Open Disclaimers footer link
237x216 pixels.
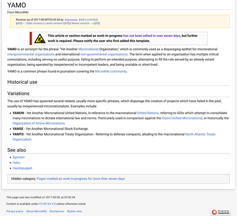(x=57, y=211)
